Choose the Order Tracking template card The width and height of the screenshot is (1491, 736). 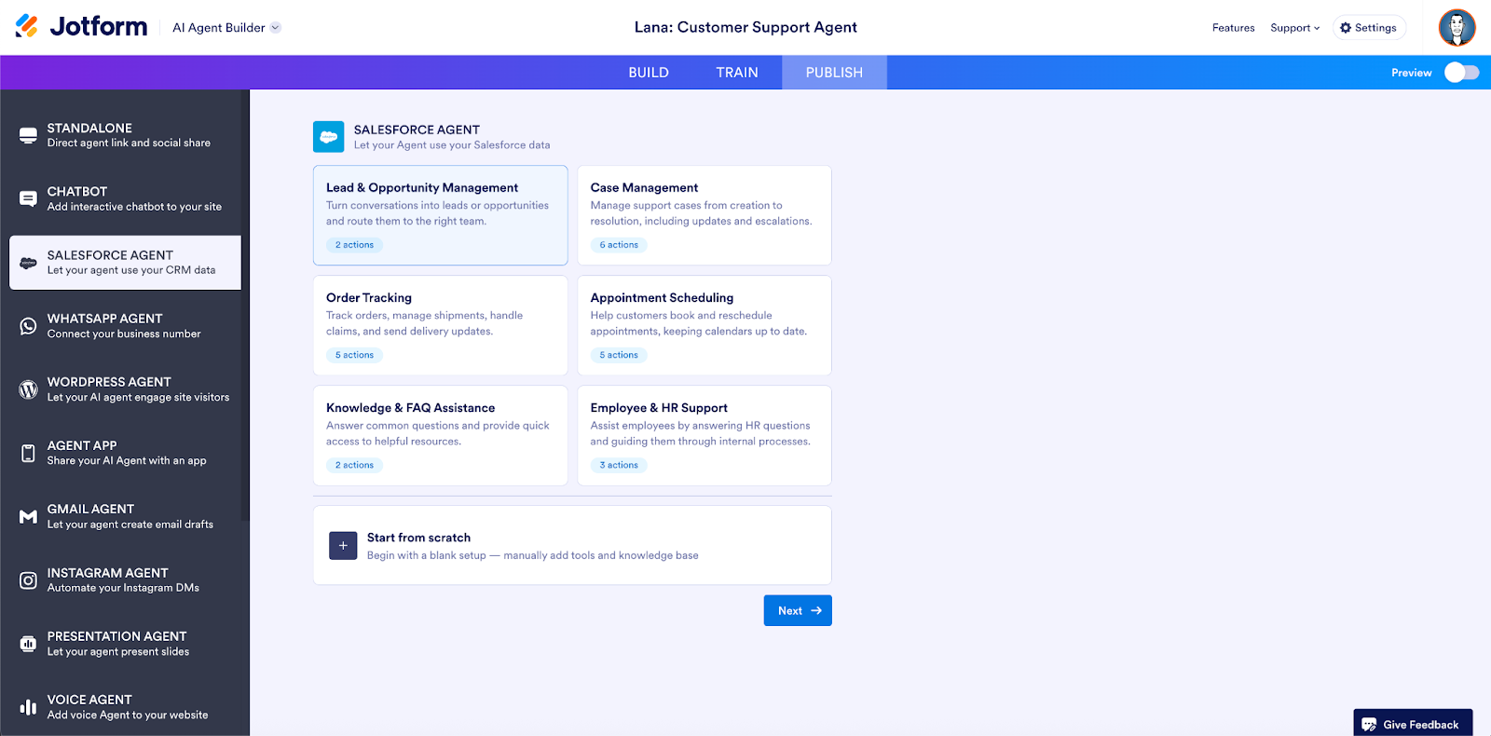[x=440, y=325]
